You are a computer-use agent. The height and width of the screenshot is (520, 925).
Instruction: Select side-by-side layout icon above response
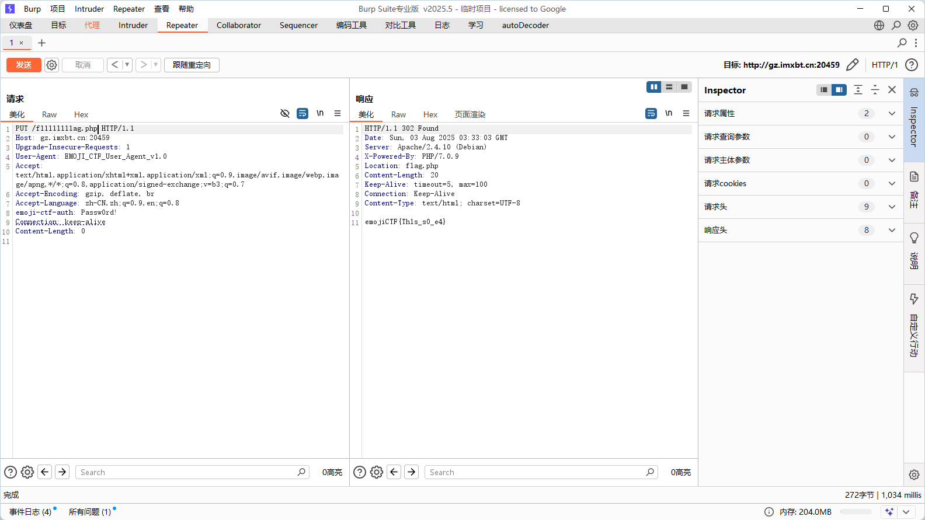point(653,87)
